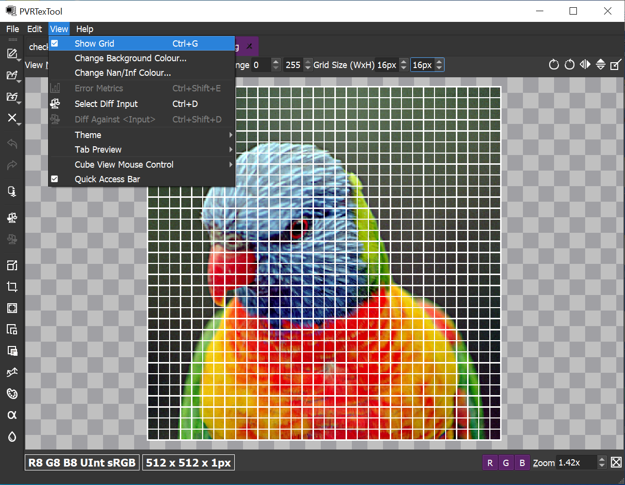Click the Zoom field showing 1.42x
625x485 pixels.
pyautogui.click(x=576, y=463)
